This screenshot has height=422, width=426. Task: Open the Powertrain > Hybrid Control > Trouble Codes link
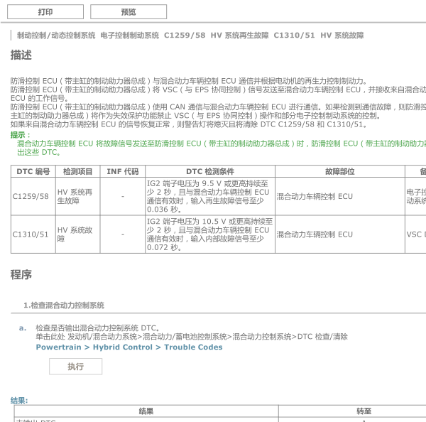129,347
